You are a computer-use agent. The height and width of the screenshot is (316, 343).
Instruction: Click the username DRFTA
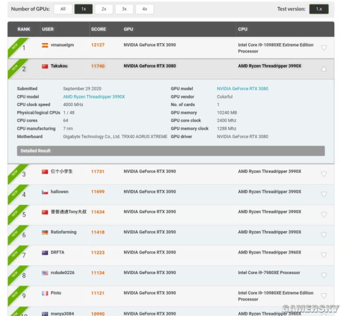(x=57, y=252)
